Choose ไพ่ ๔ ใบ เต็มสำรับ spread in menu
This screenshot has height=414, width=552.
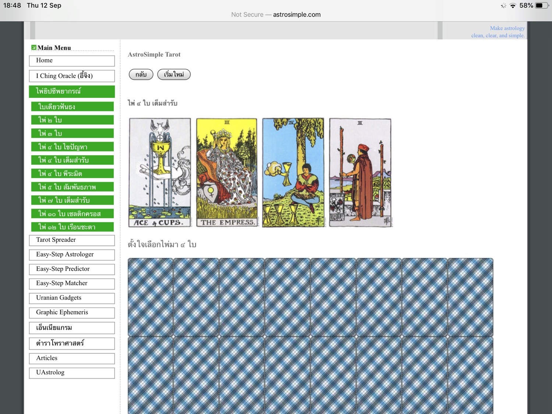[x=72, y=160]
